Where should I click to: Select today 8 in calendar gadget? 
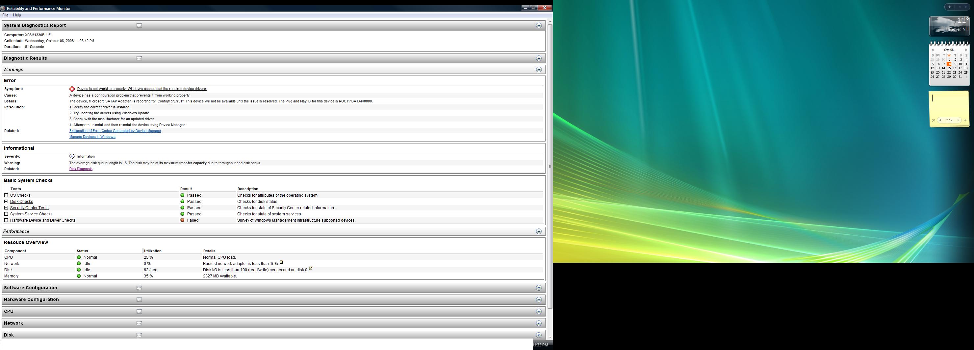pyautogui.click(x=949, y=64)
